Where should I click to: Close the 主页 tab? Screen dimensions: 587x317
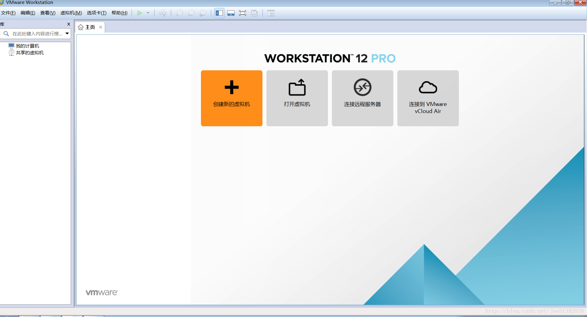click(x=100, y=27)
